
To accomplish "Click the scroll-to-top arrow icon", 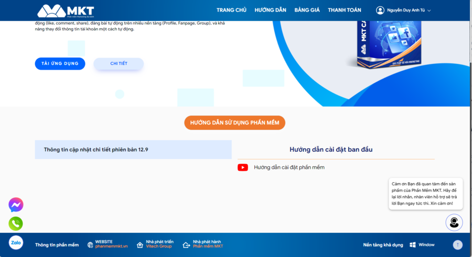I will coord(457,244).
